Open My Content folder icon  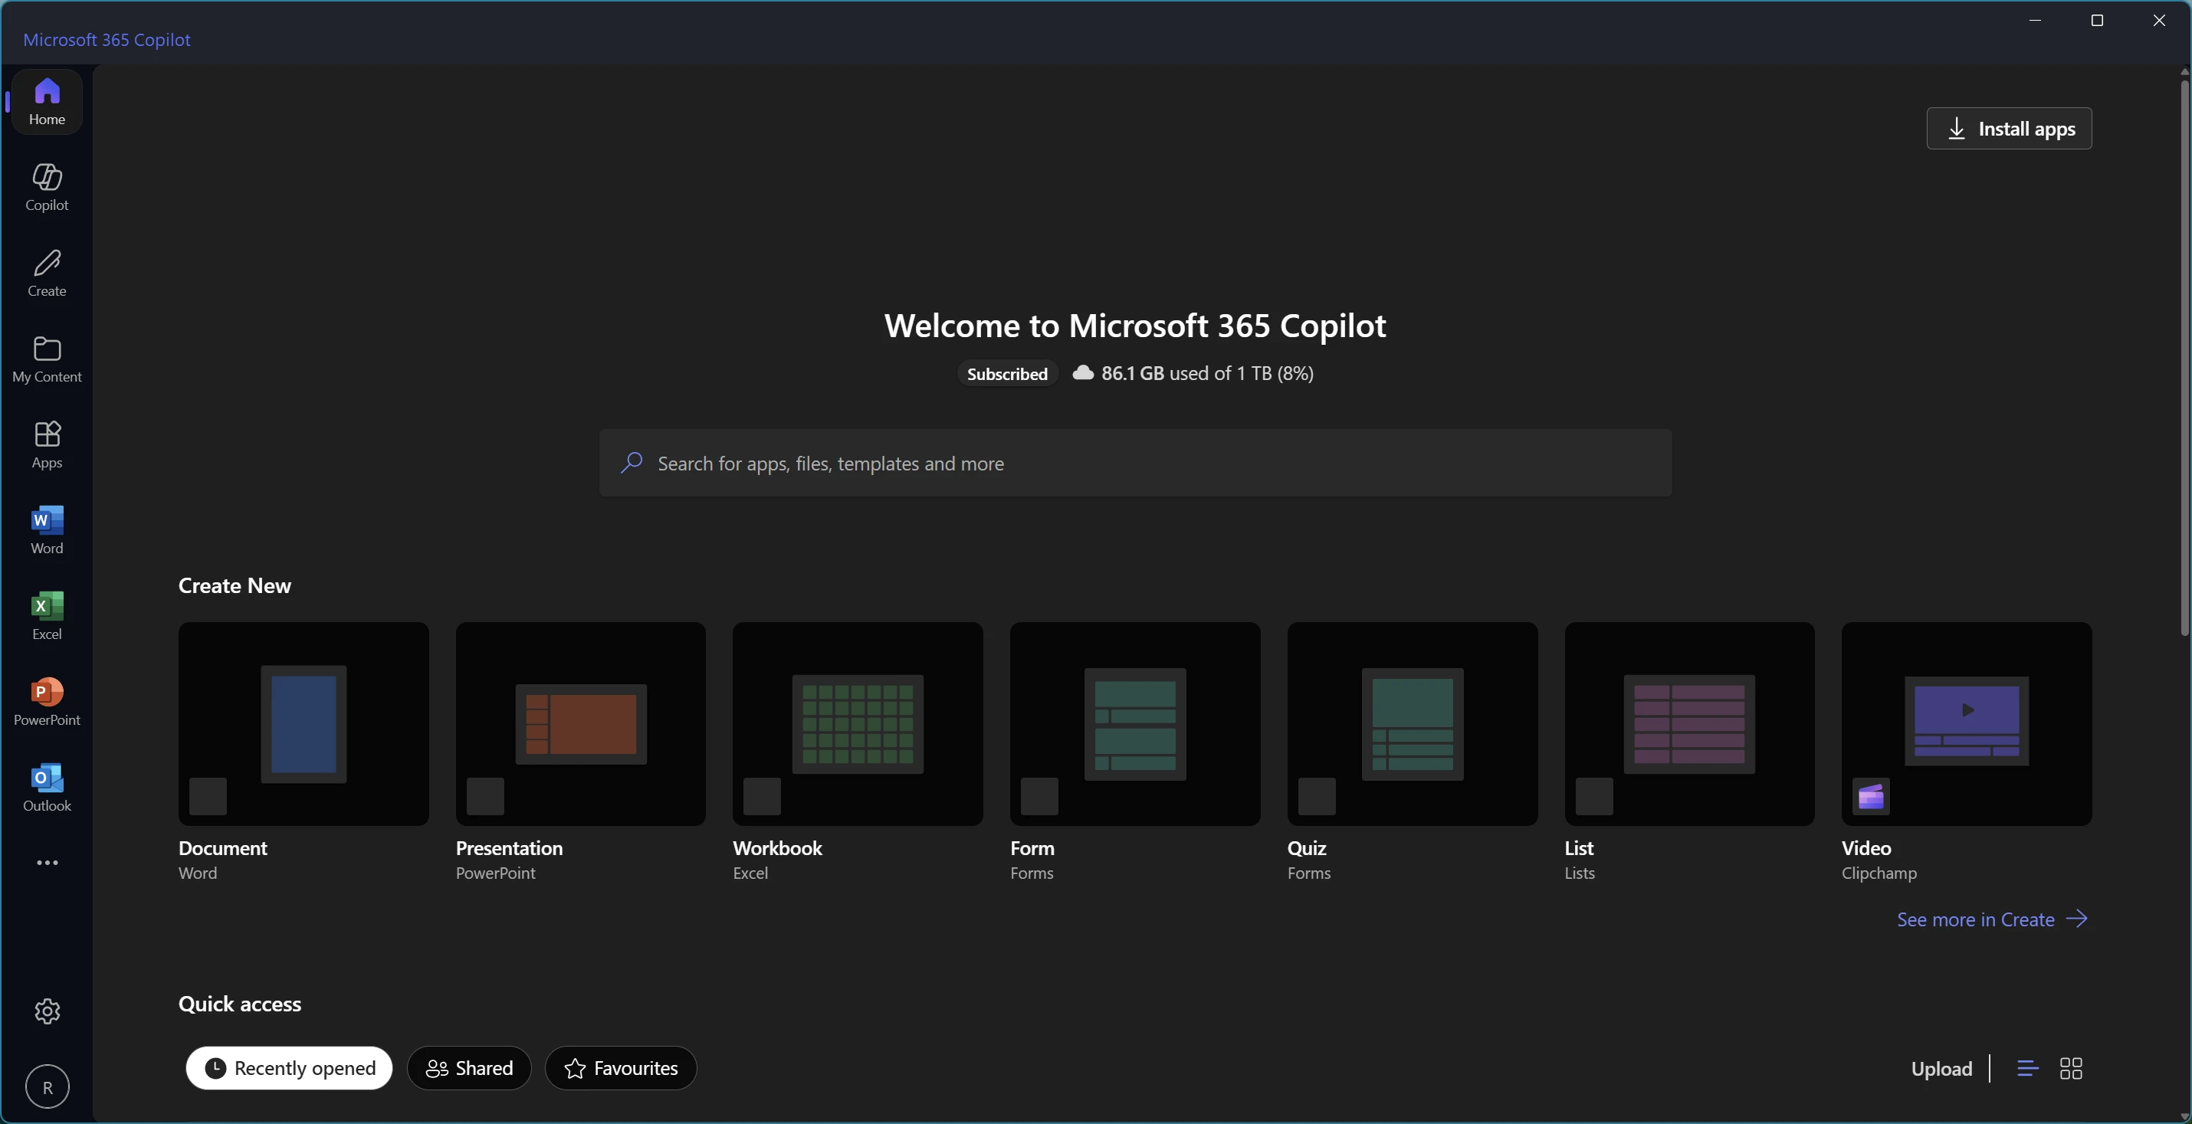tap(47, 359)
